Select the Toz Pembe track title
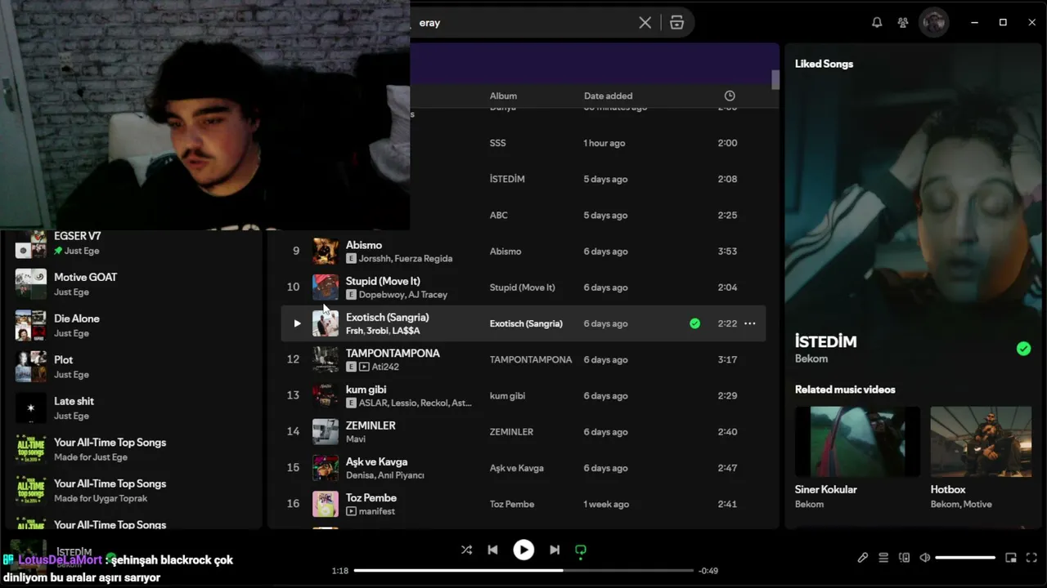Screen dimensions: 1047x588 tap(371, 498)
